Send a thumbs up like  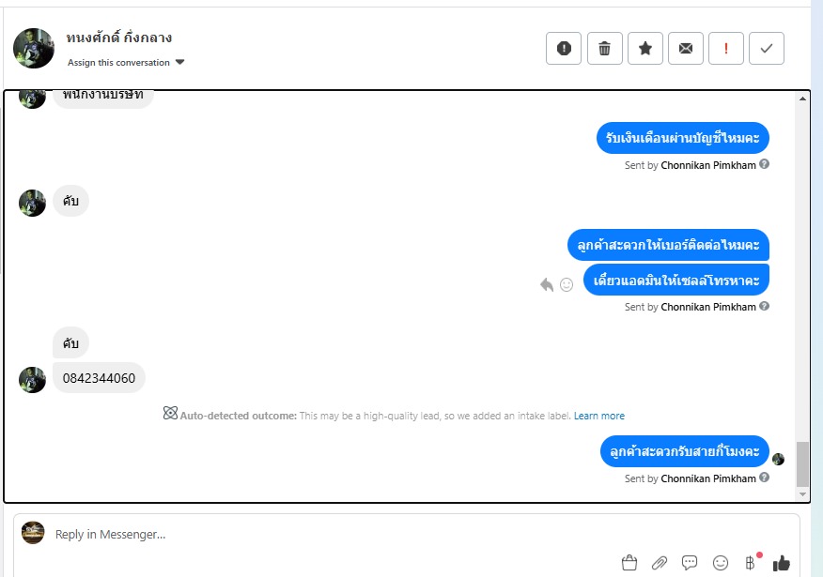coord(781,563)
